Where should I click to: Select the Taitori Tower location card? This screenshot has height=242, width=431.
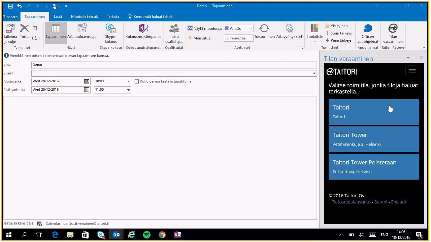374,139
